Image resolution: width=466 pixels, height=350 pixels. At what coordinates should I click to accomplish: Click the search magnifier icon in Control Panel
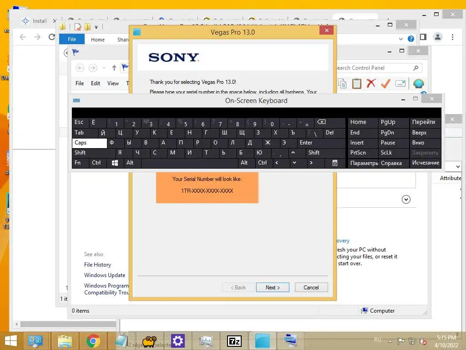coord(416,68)
